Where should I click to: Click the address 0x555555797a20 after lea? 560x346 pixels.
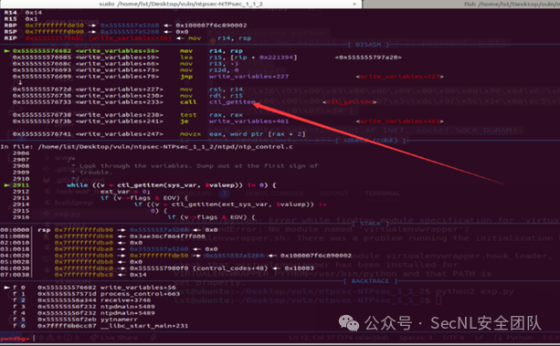point(368,58)
